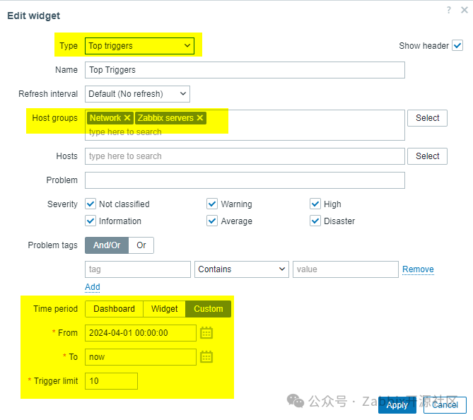Uncheck Average severity

click(x=212, y=221)
